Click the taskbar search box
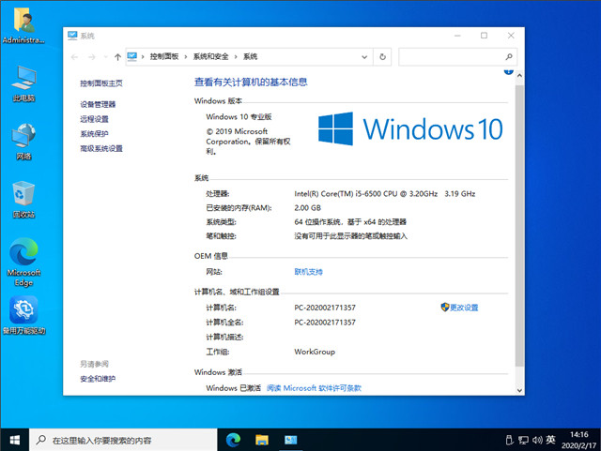This screenshot has height=451, width=601. click(x=123, y=440)
